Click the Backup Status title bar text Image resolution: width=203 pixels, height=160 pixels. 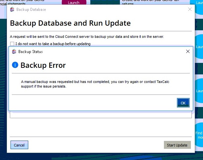[30, 51]
